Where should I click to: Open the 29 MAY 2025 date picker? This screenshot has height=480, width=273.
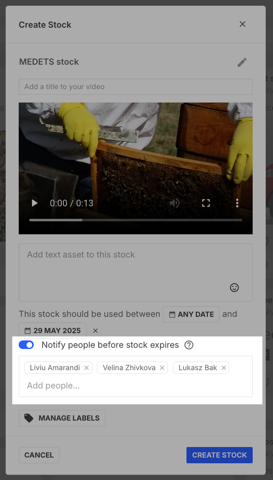(x=52, y=331)
